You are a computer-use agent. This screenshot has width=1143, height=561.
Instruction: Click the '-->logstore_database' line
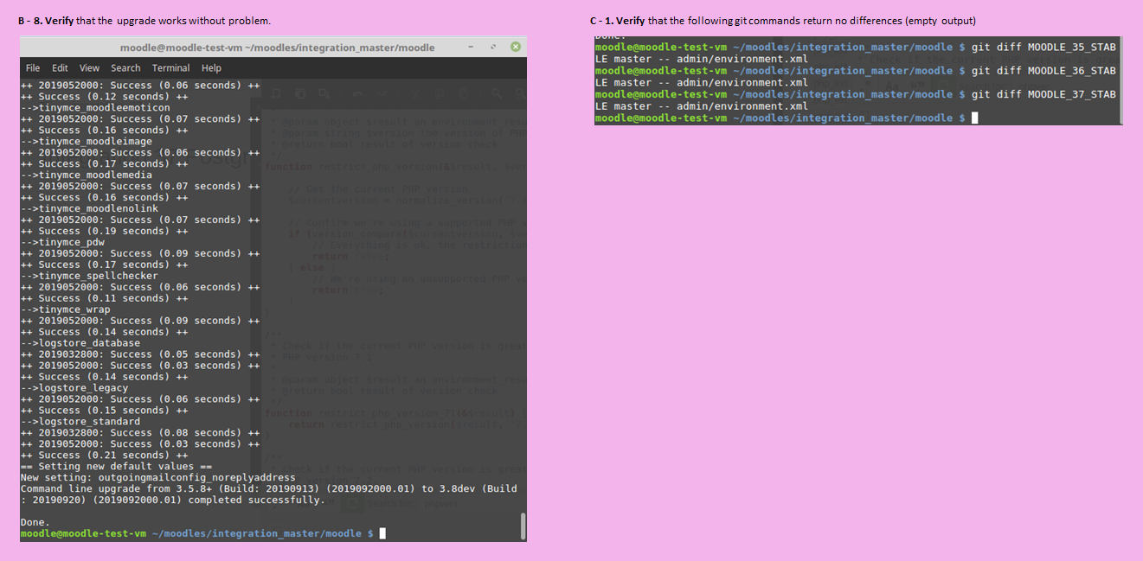click(80, 343)
